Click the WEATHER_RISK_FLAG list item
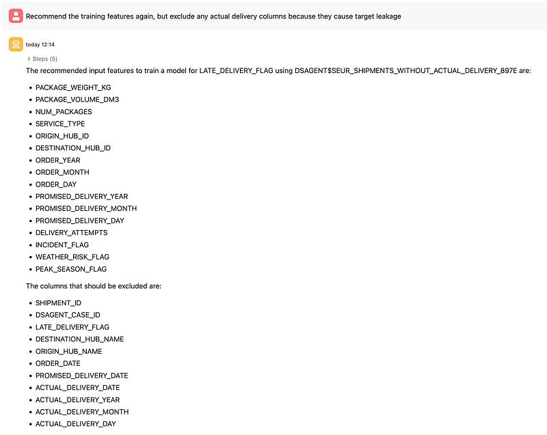This screenshot has width=547, height=435. tap(72, 257)
